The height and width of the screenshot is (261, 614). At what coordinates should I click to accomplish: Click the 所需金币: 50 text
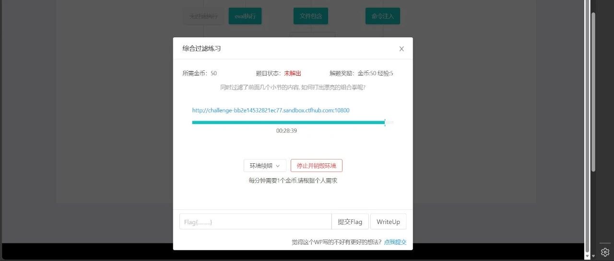point(200,73)
